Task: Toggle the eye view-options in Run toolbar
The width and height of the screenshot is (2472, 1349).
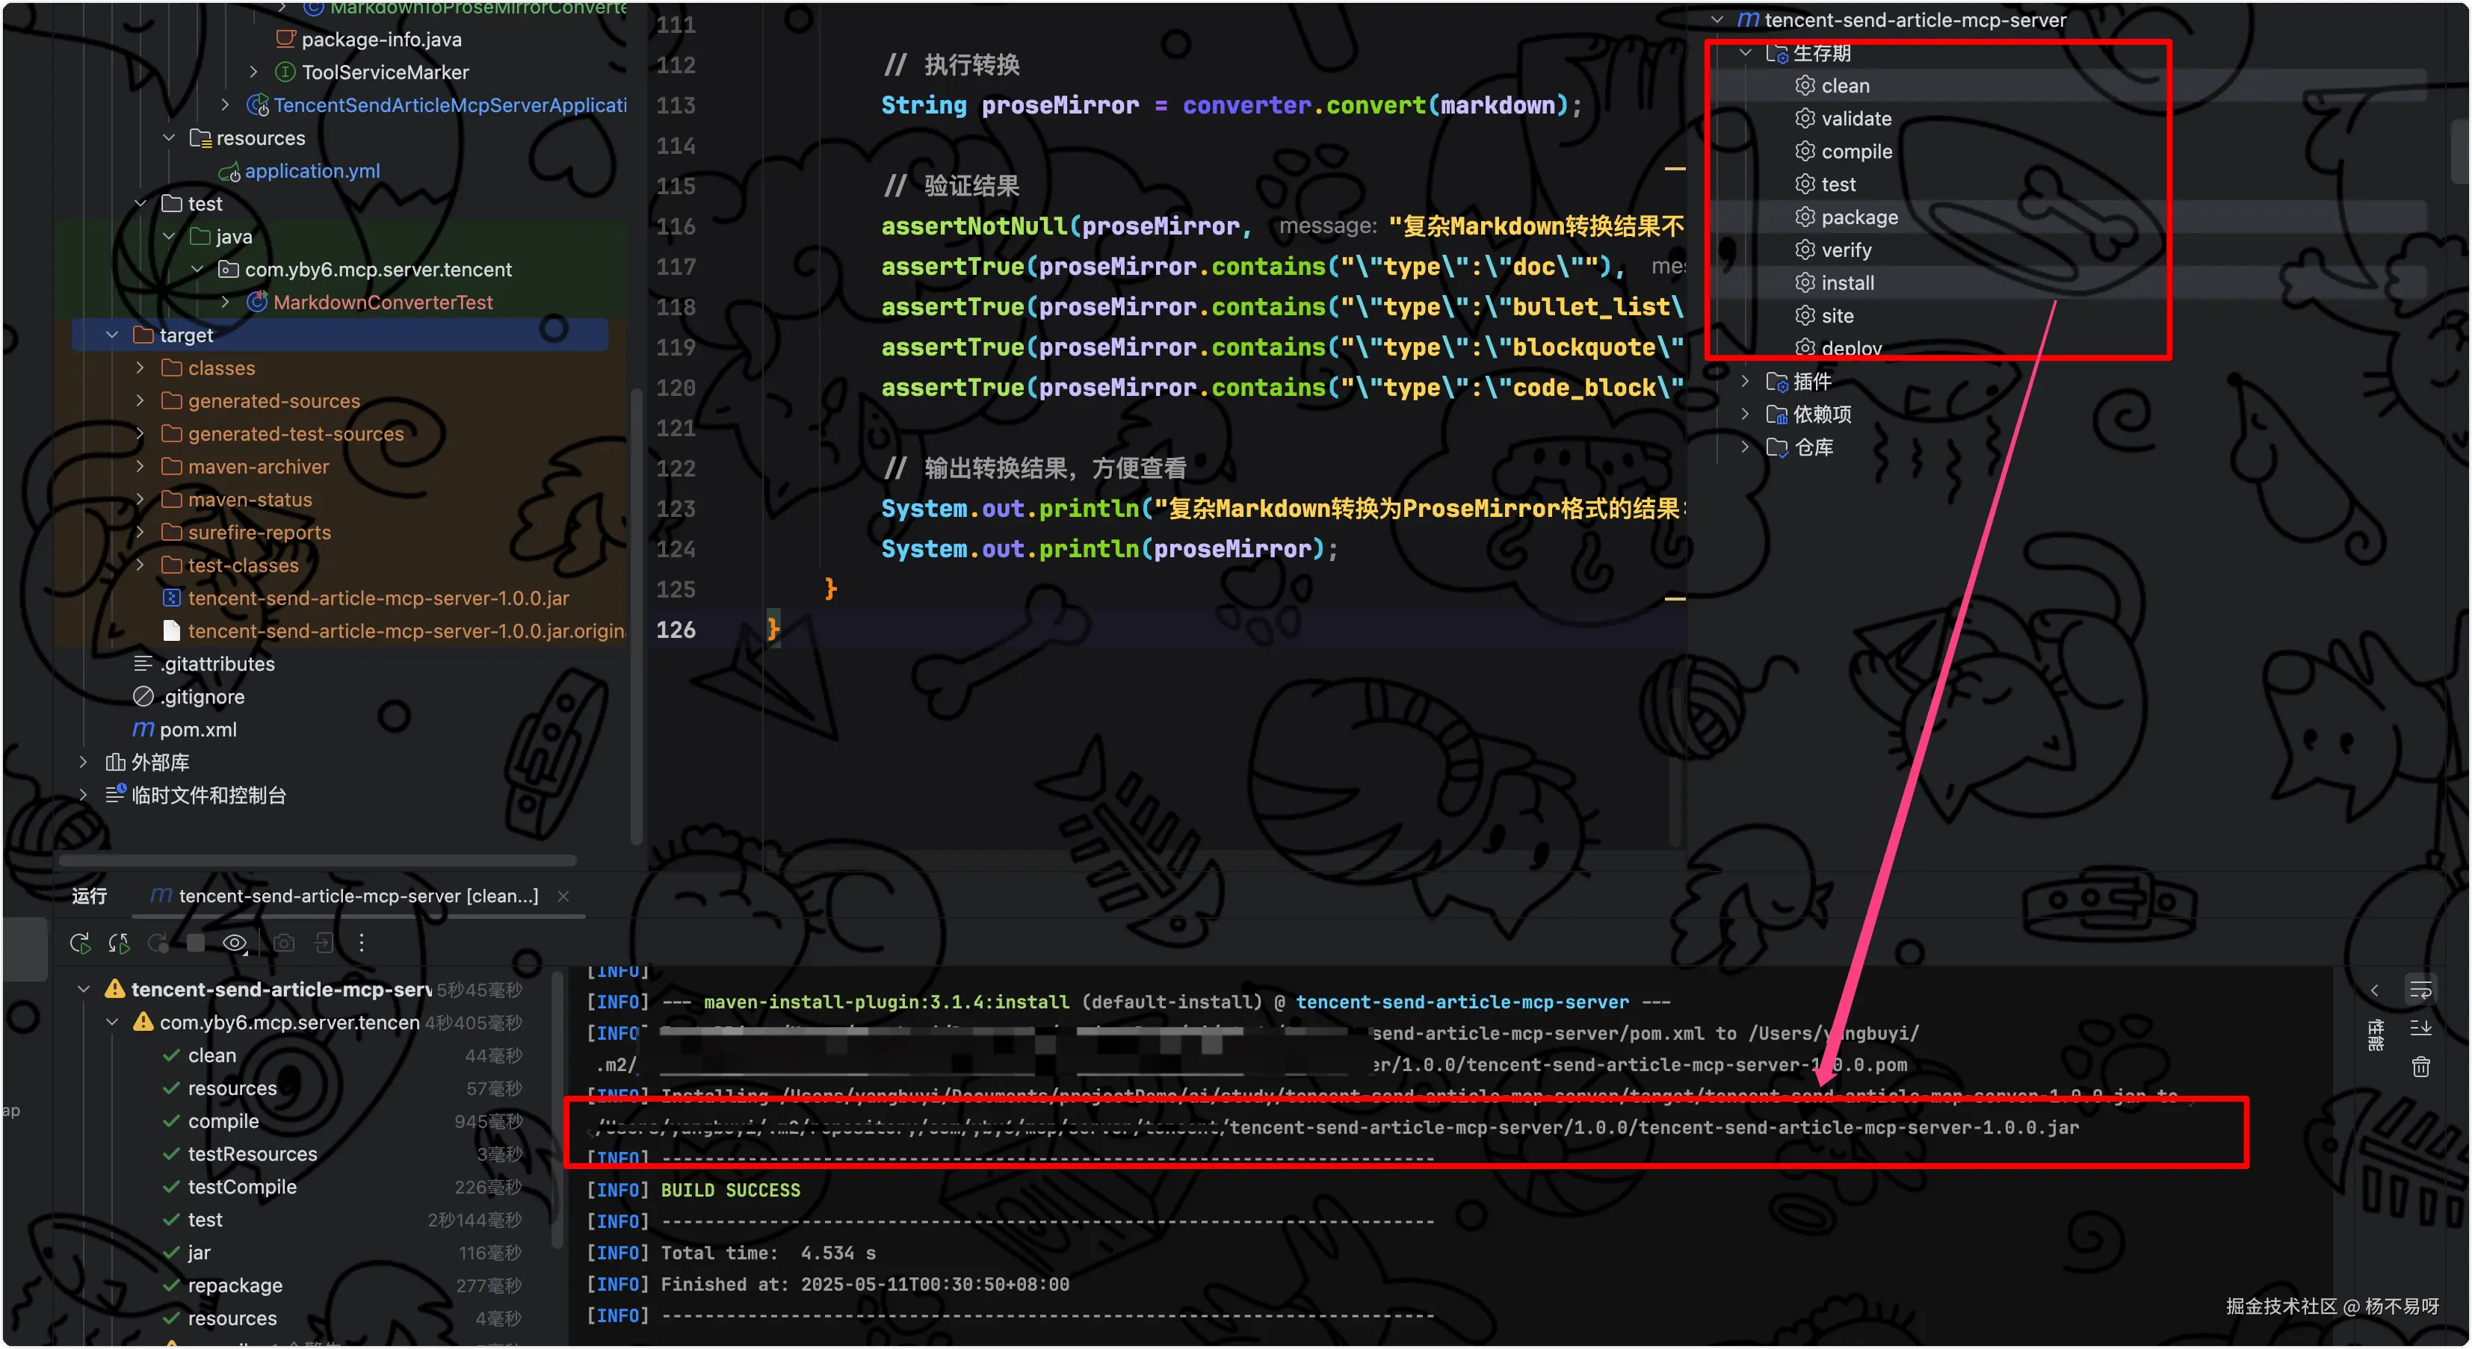Action: (x=235, y=943)
